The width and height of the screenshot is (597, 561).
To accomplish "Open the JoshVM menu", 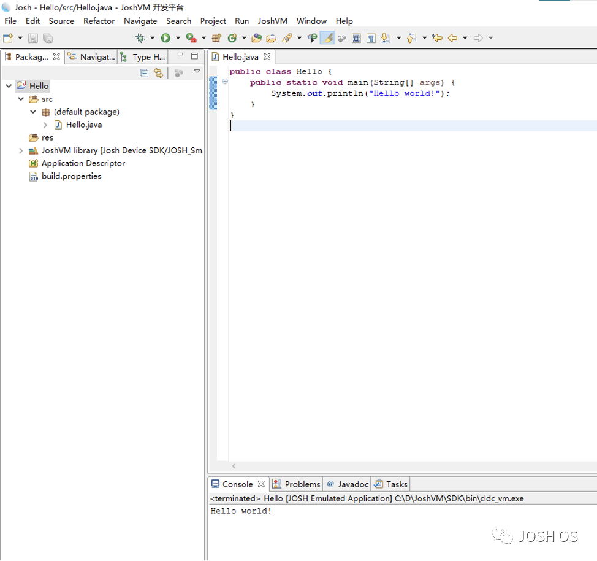I will click(273, 21).
